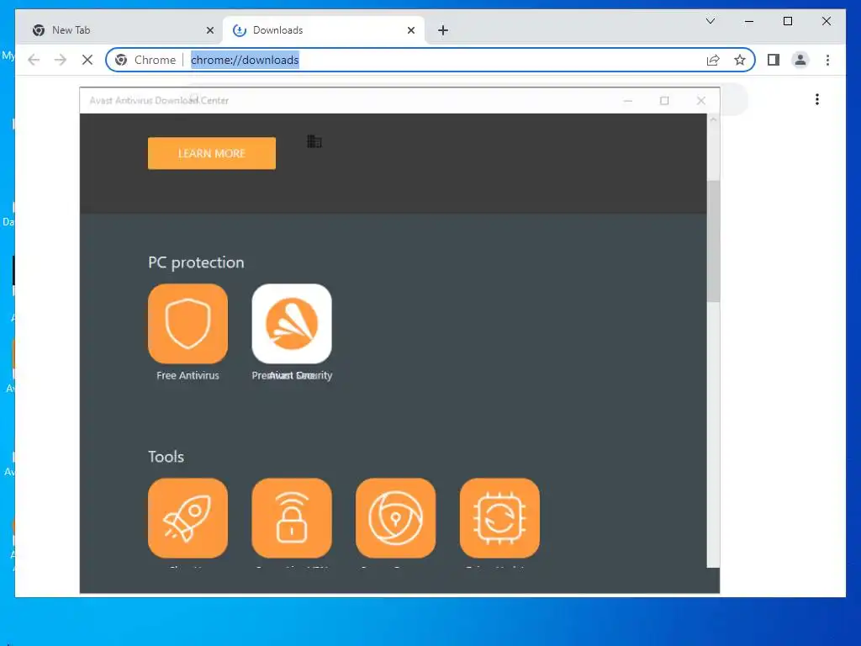861x646 pixels.
Task: Close the Avast Download Center window
Action: (701, 101)
